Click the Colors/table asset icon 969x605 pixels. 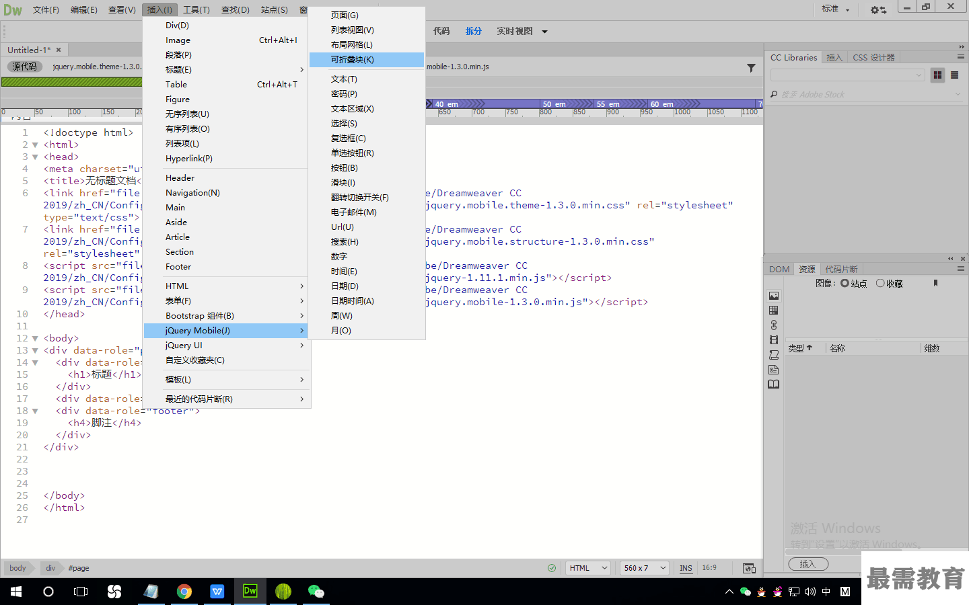[x=774, y=311]
